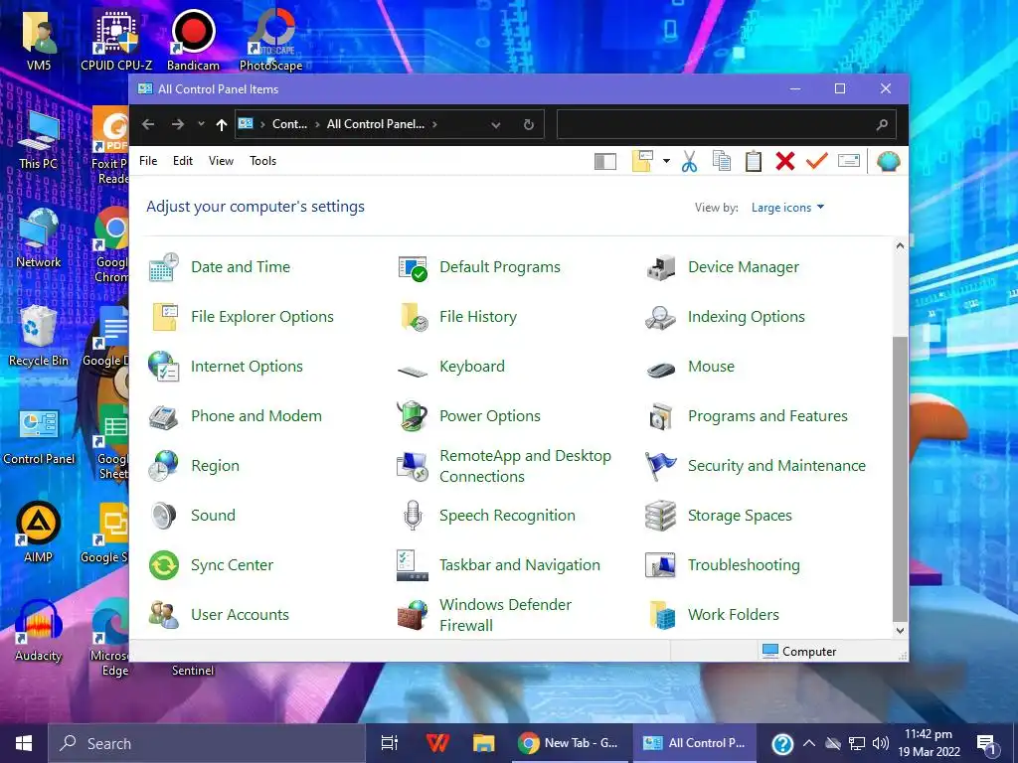This screenshot has width=1018, height=763.
Task: Expand chevron after Cont... breadcrumb
Action: (x=317, y=124)
